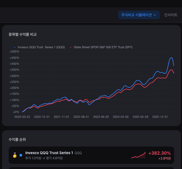Click the 2024-04-30 x-axis date
Screen dimensions: 182x169
coord(121,117)
